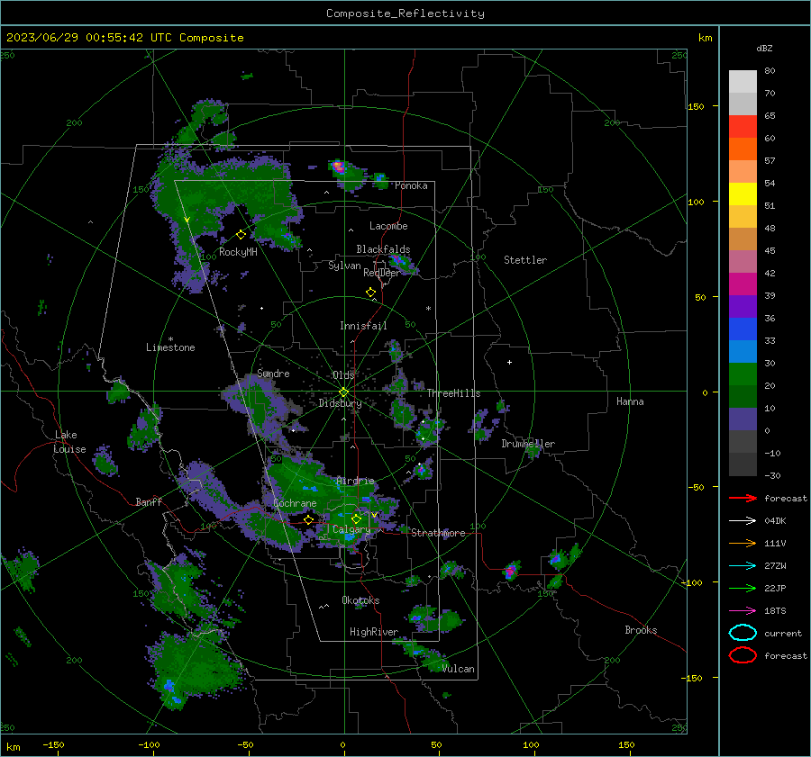Viewport: 811px width, 757px height.
Task: Click the Hanna city label
Action: pyautogui.click(x=630, y=401)
